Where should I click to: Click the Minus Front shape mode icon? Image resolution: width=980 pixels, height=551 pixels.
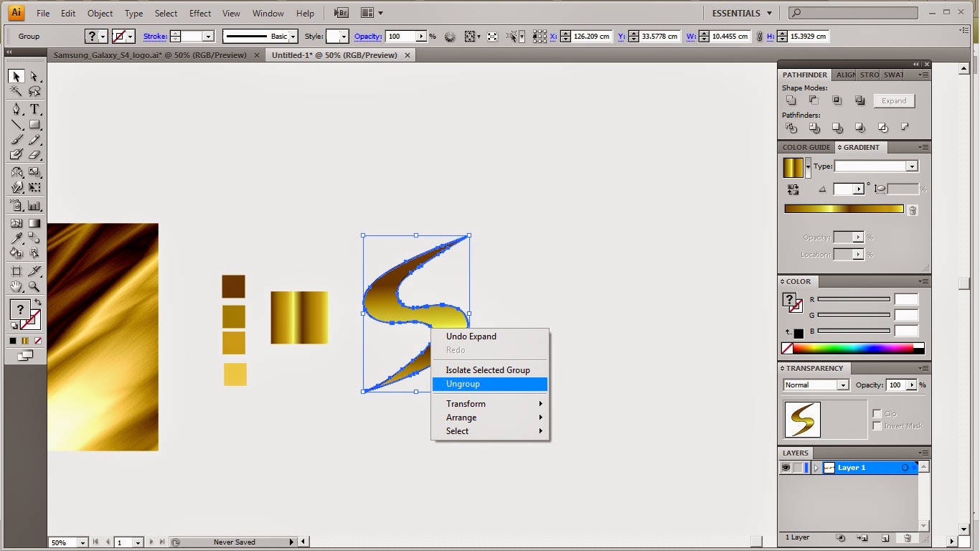(x=814, y=100)
